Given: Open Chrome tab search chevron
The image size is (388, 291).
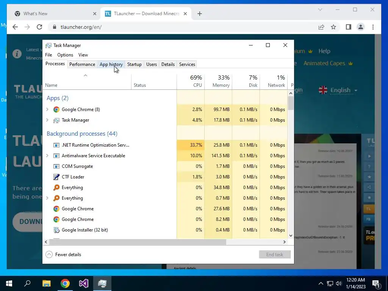Looking at the screenshot, I should coord(320,9).
